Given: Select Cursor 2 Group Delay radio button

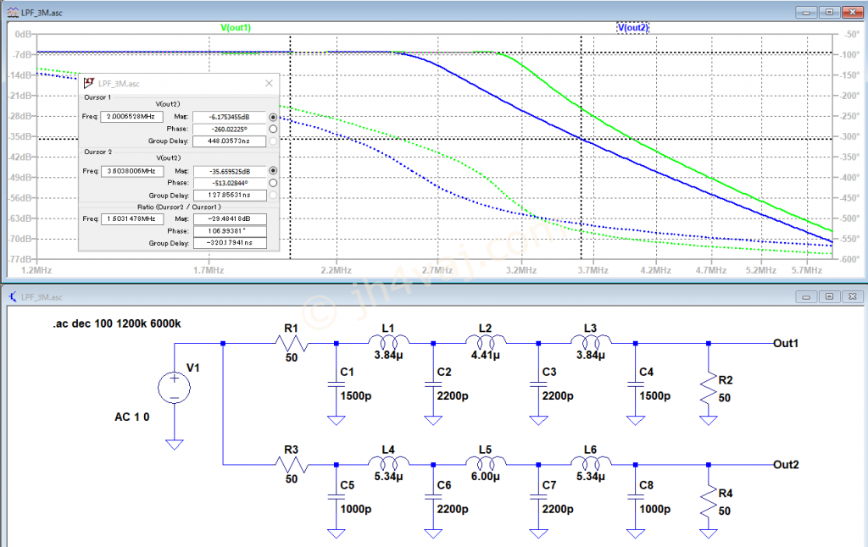Looking at the screenshot, I should pyautogui.click(x=273, y=196).
